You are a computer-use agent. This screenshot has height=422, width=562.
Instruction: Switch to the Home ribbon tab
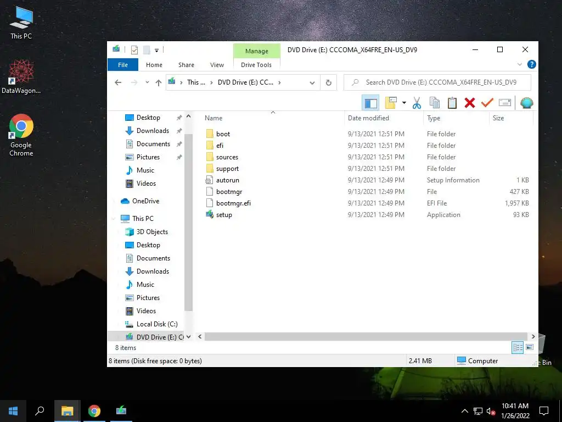pos(154,65)
